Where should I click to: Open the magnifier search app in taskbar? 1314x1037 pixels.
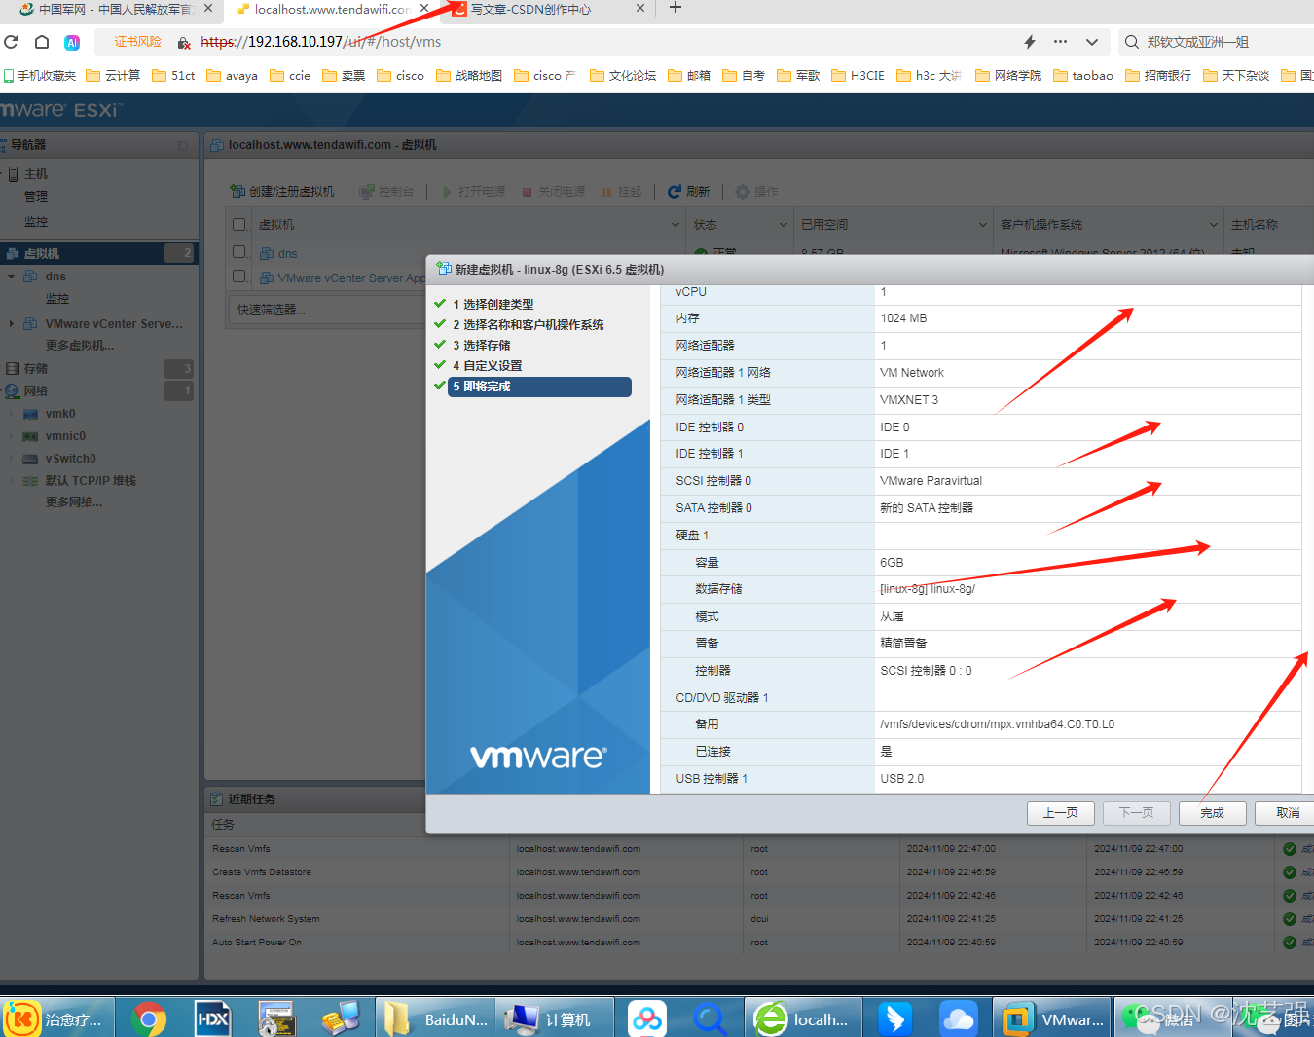click(710, 1018)
